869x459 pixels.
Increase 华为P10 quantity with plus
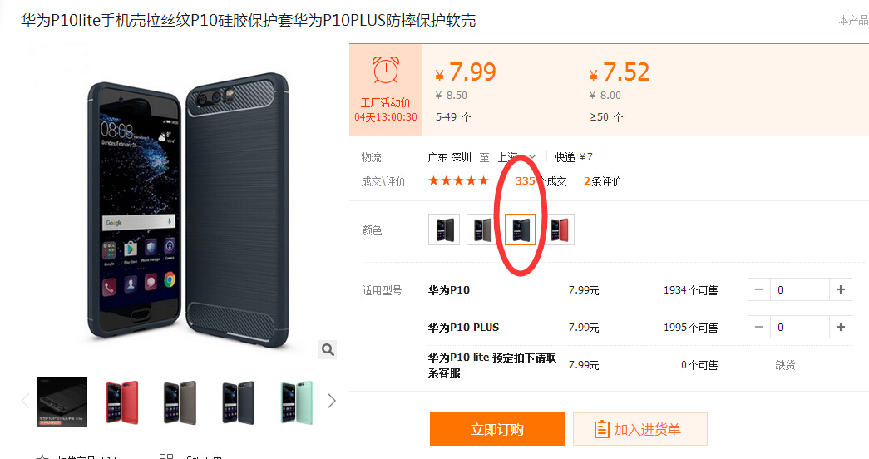[x=840, y=289]
